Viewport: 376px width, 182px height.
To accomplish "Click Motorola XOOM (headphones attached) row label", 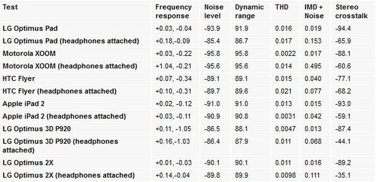I will click(x=70, y=66).
